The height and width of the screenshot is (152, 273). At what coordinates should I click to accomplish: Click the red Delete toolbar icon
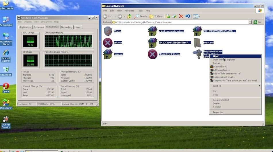pyautogui.click(x=181, y=16)
